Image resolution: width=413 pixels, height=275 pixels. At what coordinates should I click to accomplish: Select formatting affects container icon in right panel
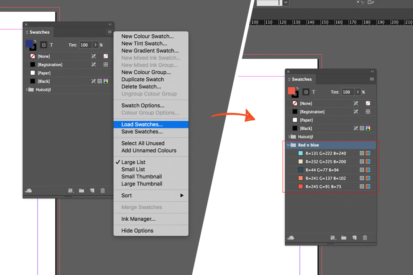click(x=306, y=92)
